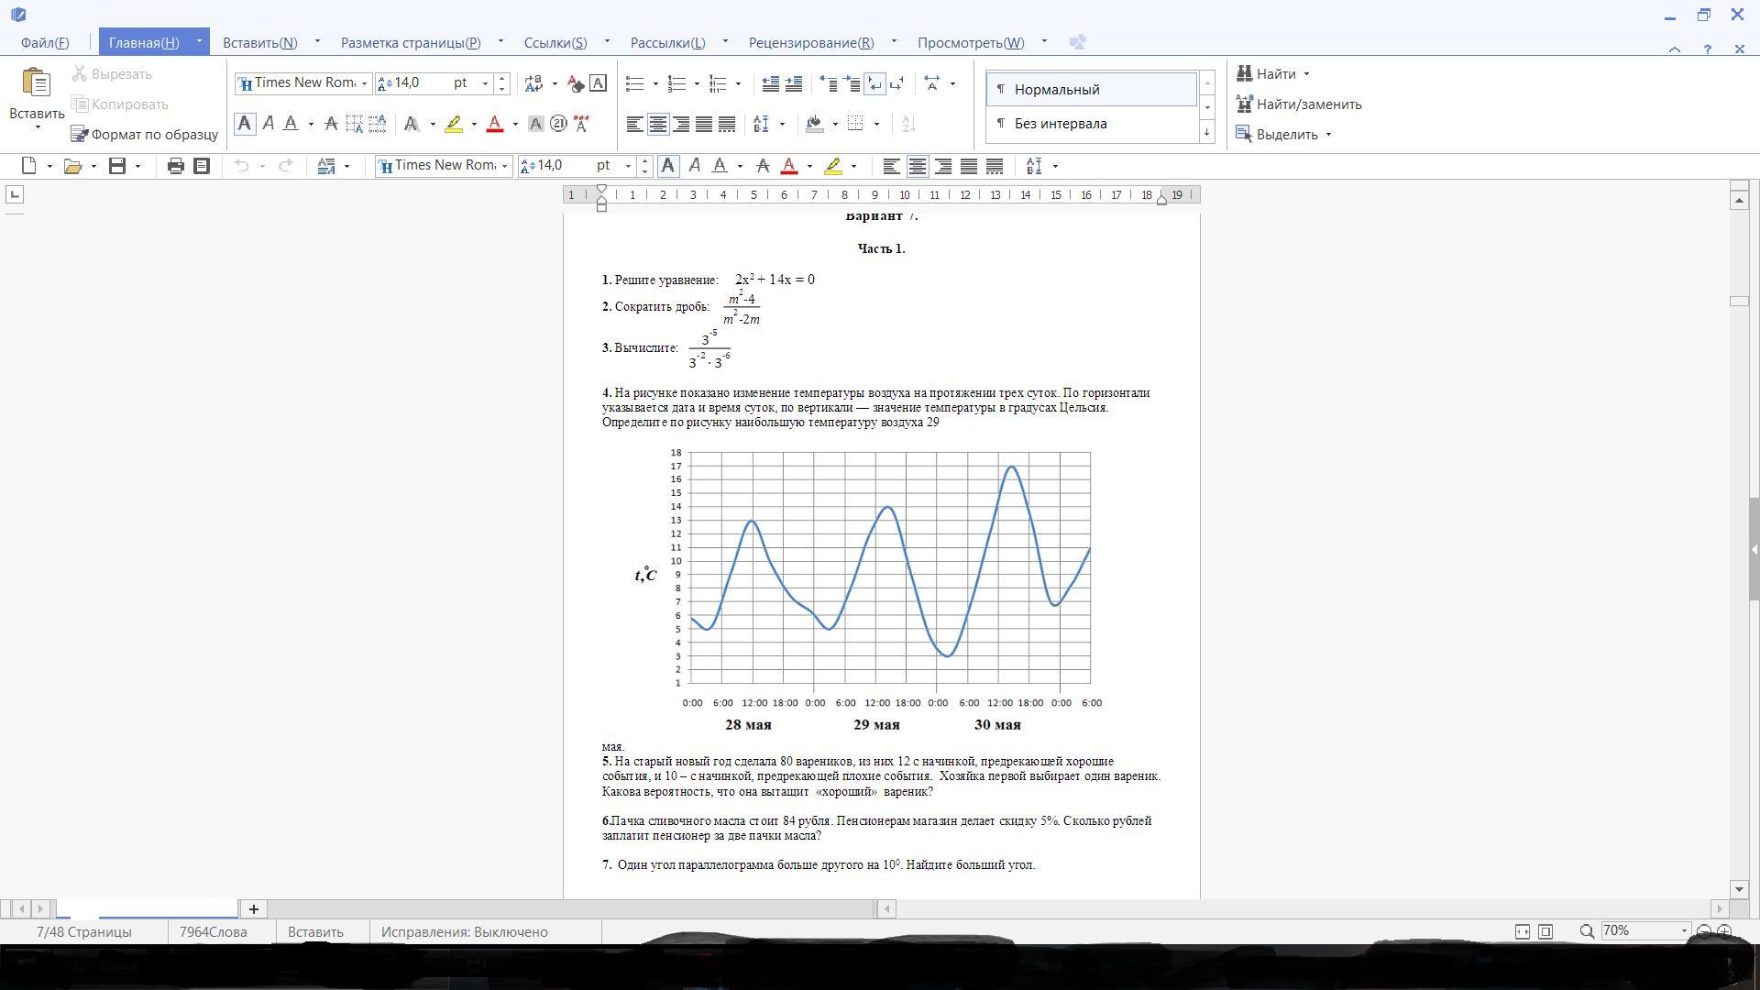Click the open folder icon
Image resolution: width=1760 pixels, height=990 pixels.
[73, 166]
